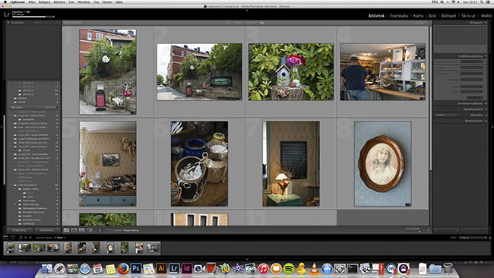
Task: Switch to the Bildspel module
Action: pos(448,16)
